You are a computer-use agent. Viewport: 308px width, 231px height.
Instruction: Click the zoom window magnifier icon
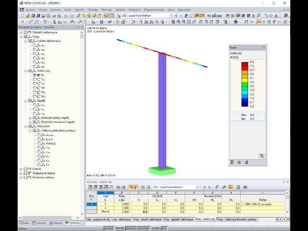point(178,22)
